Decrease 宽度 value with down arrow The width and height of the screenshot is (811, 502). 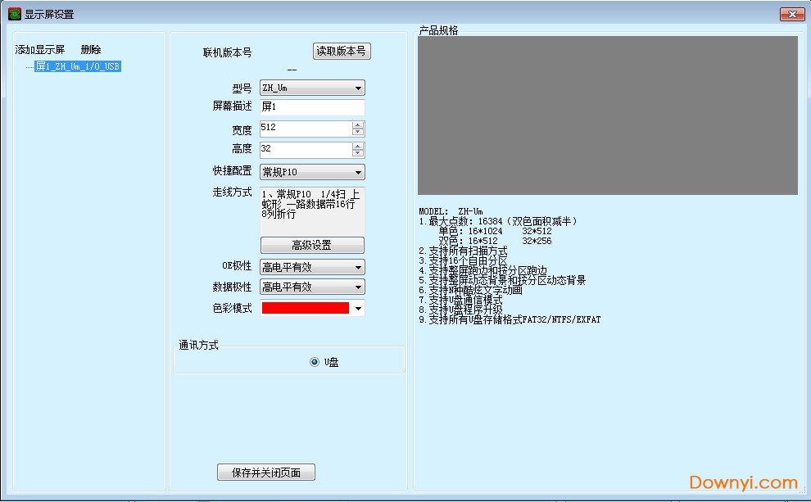click(357, 133)
